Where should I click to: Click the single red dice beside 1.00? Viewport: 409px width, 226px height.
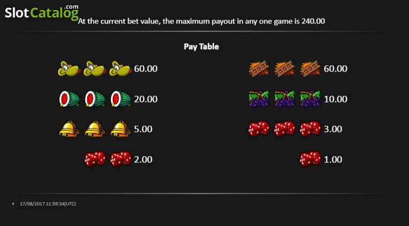click(310, 159)
